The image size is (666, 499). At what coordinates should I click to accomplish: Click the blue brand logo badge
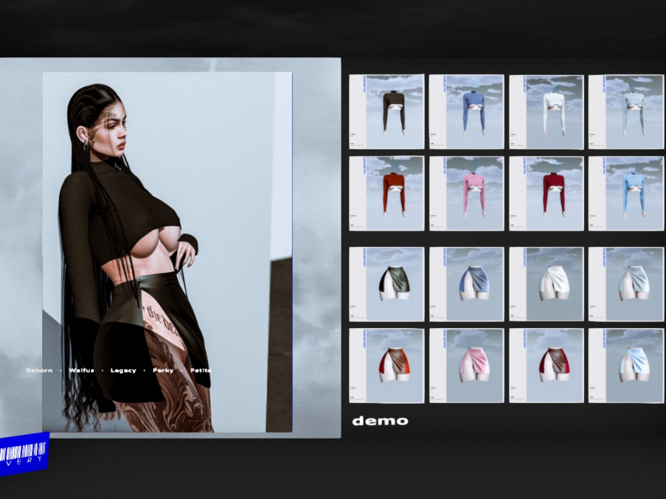pos(24,454)
